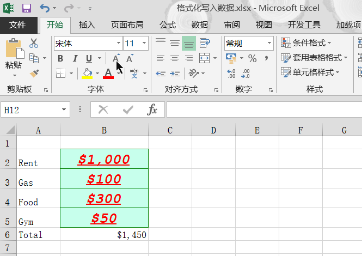Open the 视图 ribbon tab
This screenshot has width=362, height=256.
tap(263, 25)
